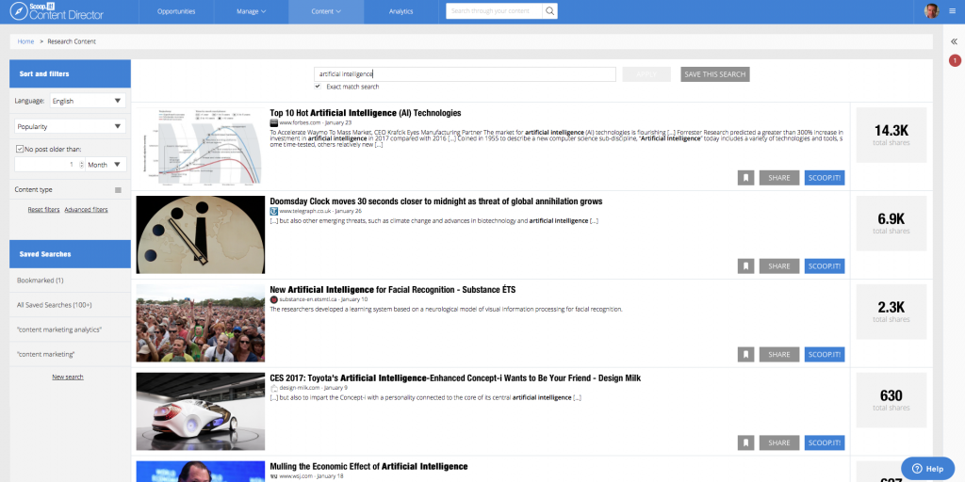Open the Language dropdown set to English

(x=88, y=101)
